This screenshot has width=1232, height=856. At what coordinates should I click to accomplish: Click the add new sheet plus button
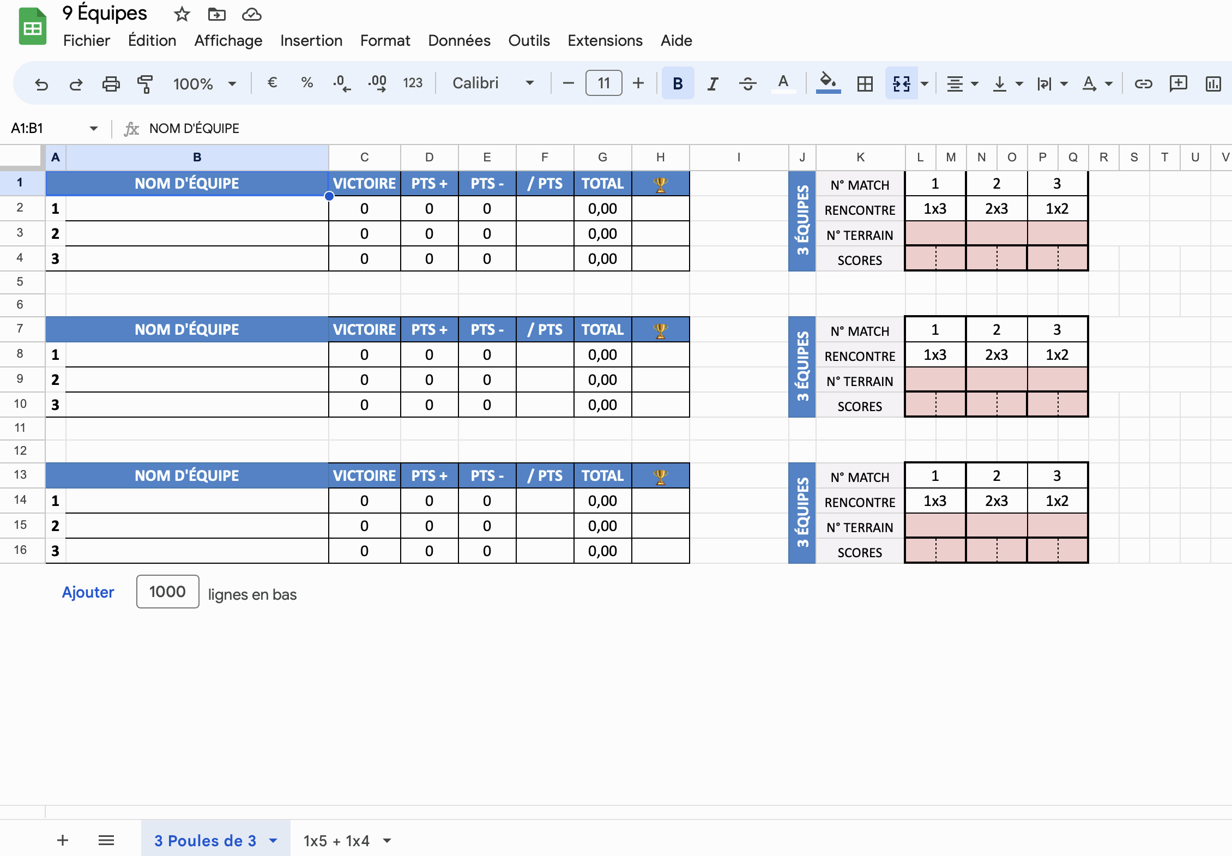click(63, 840)
